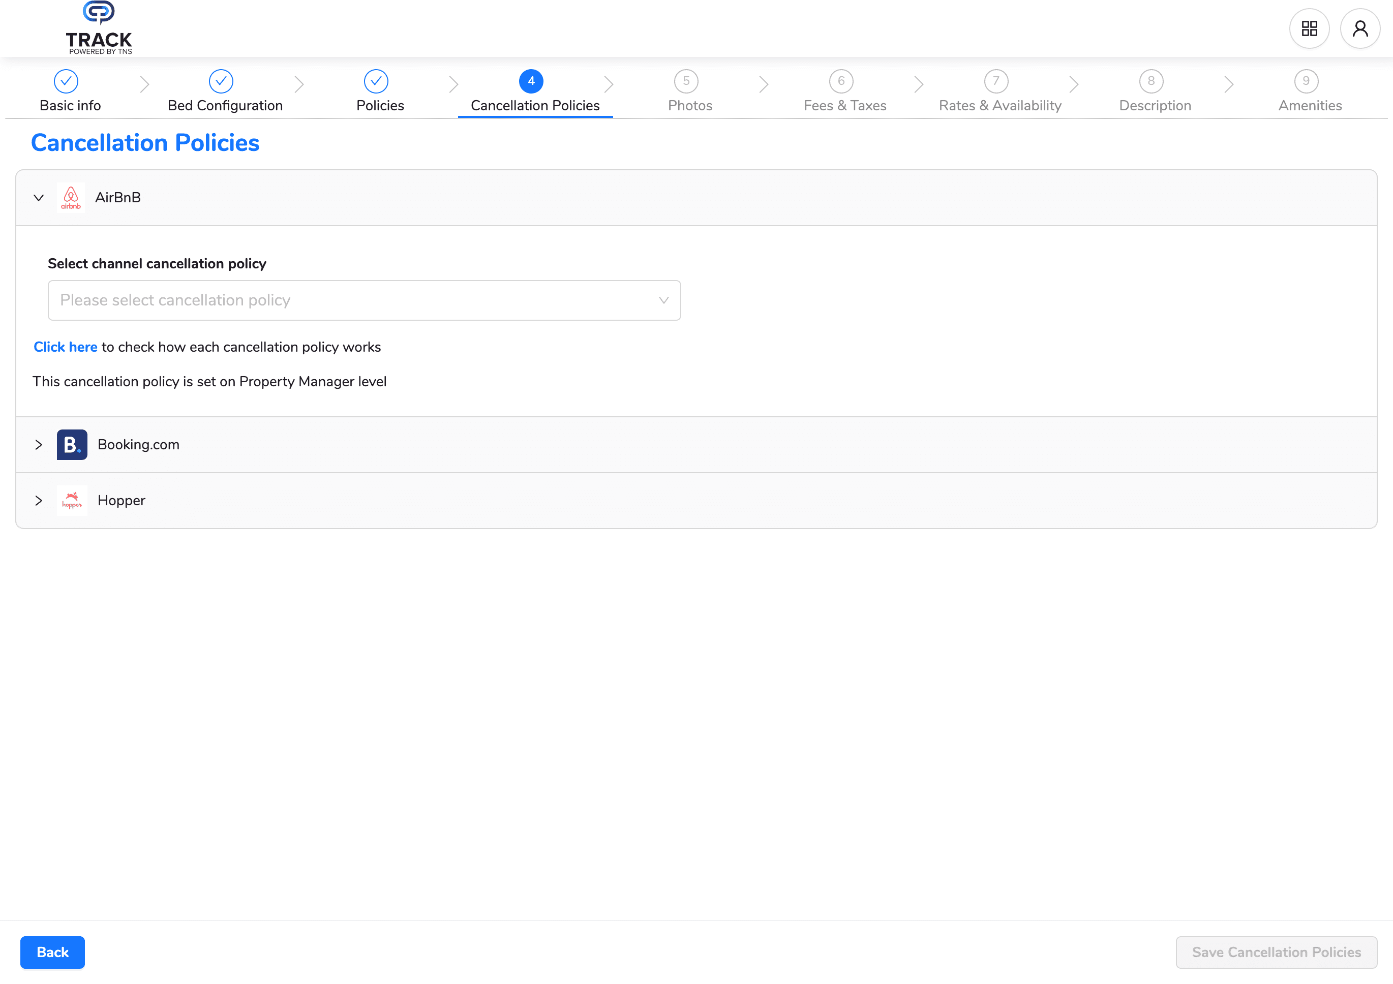
Task: Click the Booking.com channel name
Action: point(138,445)
